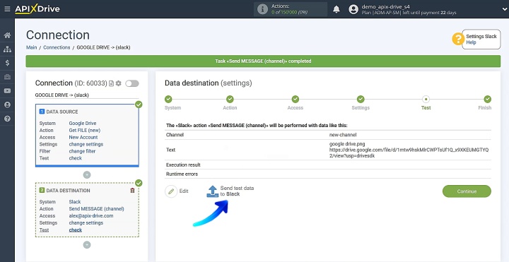Screen dimensions: 509x262
Task: Go to Main breadcrumb
Action: point(32,47)
